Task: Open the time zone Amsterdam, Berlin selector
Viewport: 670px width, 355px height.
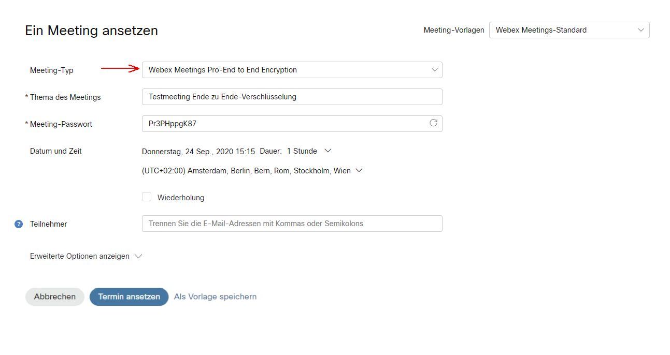Action: point(252,171)
